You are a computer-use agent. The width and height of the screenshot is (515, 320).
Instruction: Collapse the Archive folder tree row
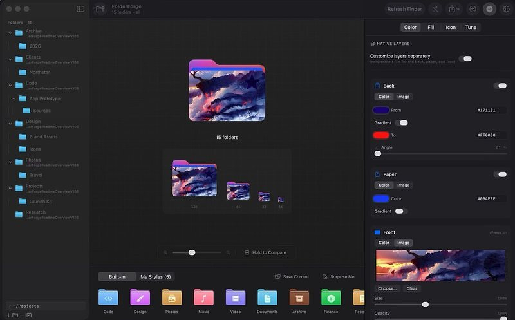[x=10, y=33]
